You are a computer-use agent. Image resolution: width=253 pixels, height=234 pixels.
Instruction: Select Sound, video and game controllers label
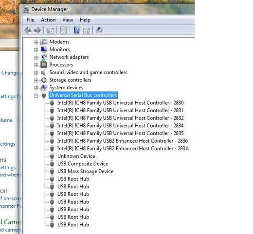click(x=88, y=72)
